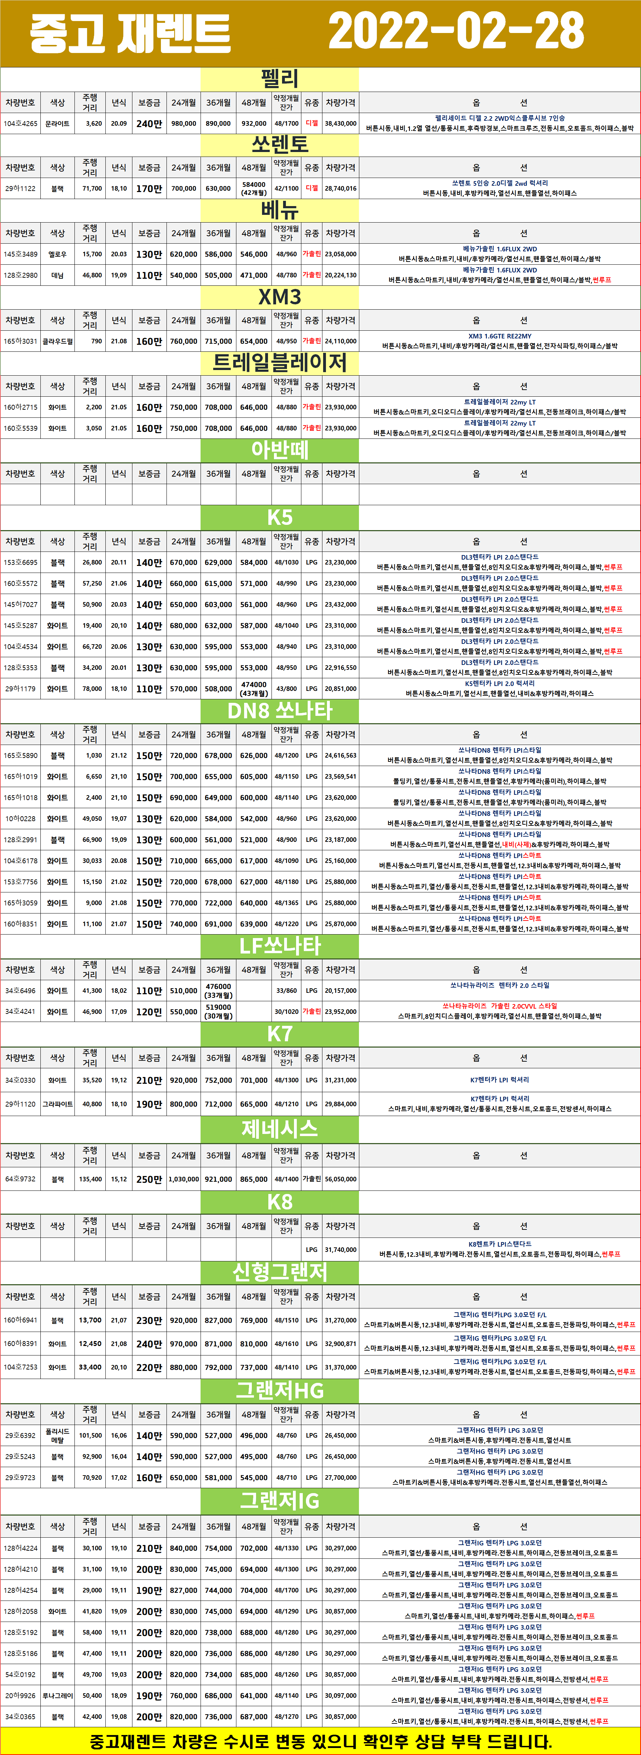Click vehicle number 29호9723
Image resolution: width=641 pixels, height=1755 pixels.
[20, 1478]
